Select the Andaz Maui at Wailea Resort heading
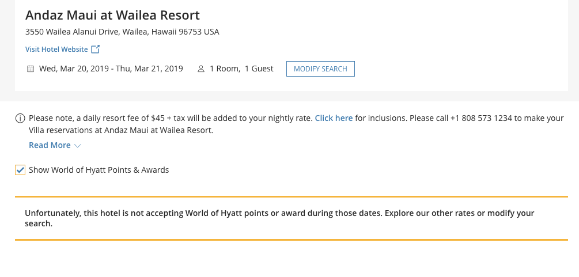The image size is (579, 277). (x=112, y=15)
